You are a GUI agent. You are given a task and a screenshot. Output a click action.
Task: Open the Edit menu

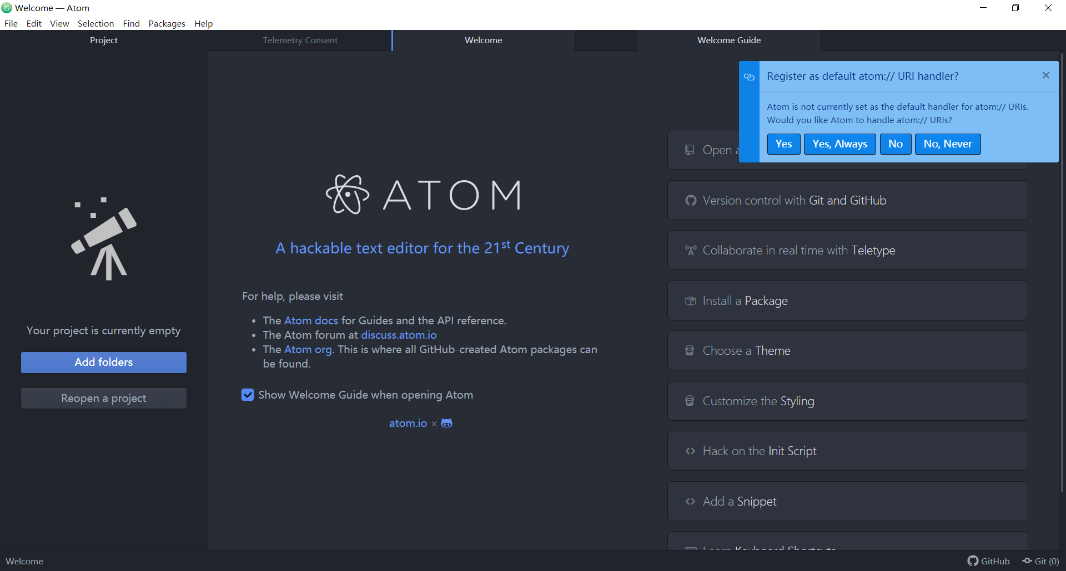34,23
